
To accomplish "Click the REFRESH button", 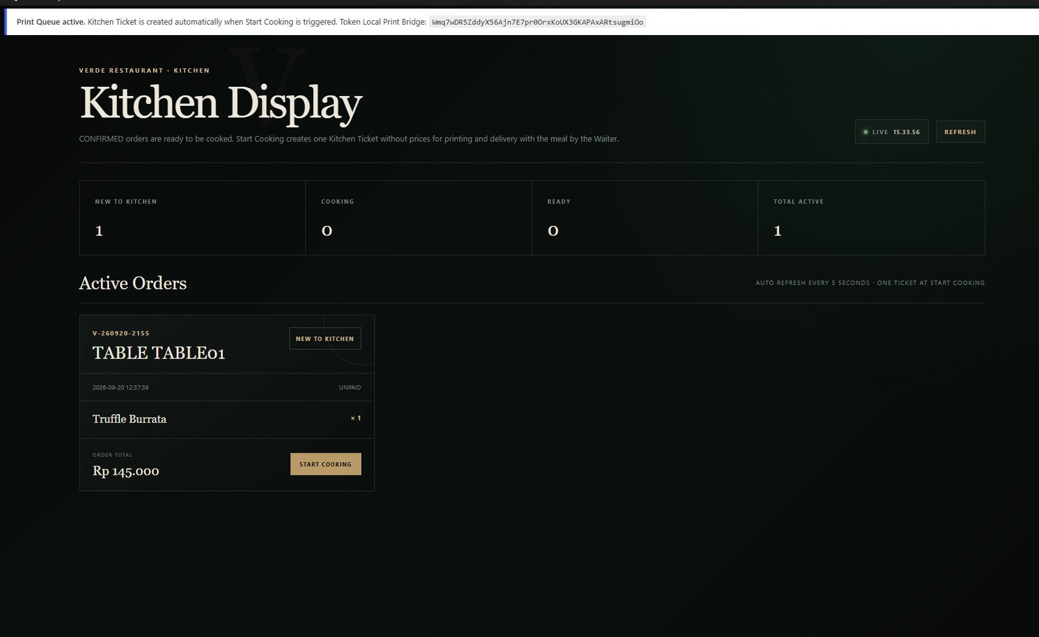I will (x=960, y=132).
